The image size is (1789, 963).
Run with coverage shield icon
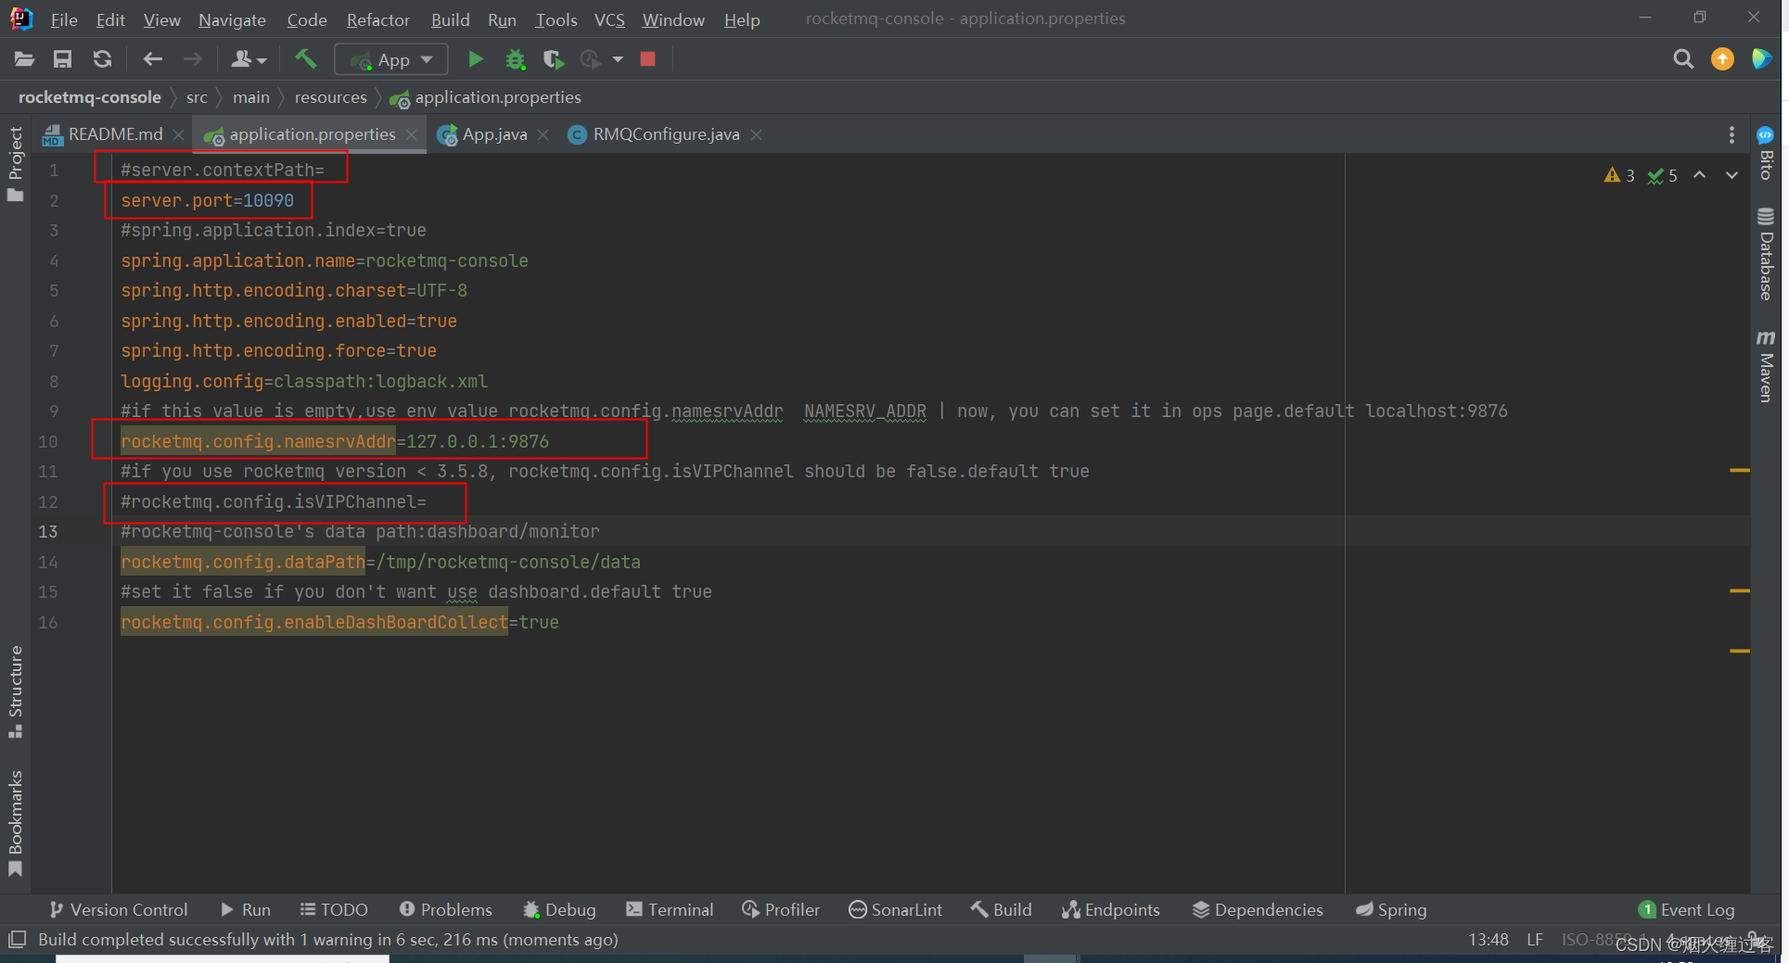[x=554, y=59]
